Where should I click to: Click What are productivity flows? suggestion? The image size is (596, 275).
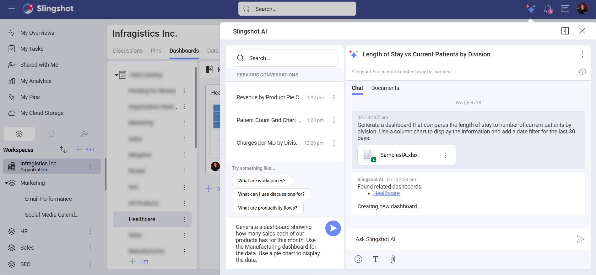coord(268,208)
